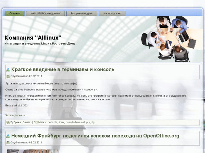Image resolution: width=205 pixels, height=153 pixels.
Task: Follow the Читать далее link
Action: [x=15, y=115]
